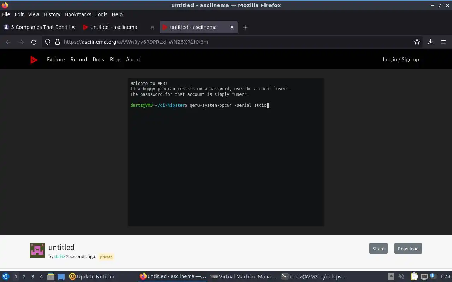Image resolution: width=452 pixels, height=282 pixels.
Task: Click the blue show desktop icon in the taskbar
Action: click(61, 277)
